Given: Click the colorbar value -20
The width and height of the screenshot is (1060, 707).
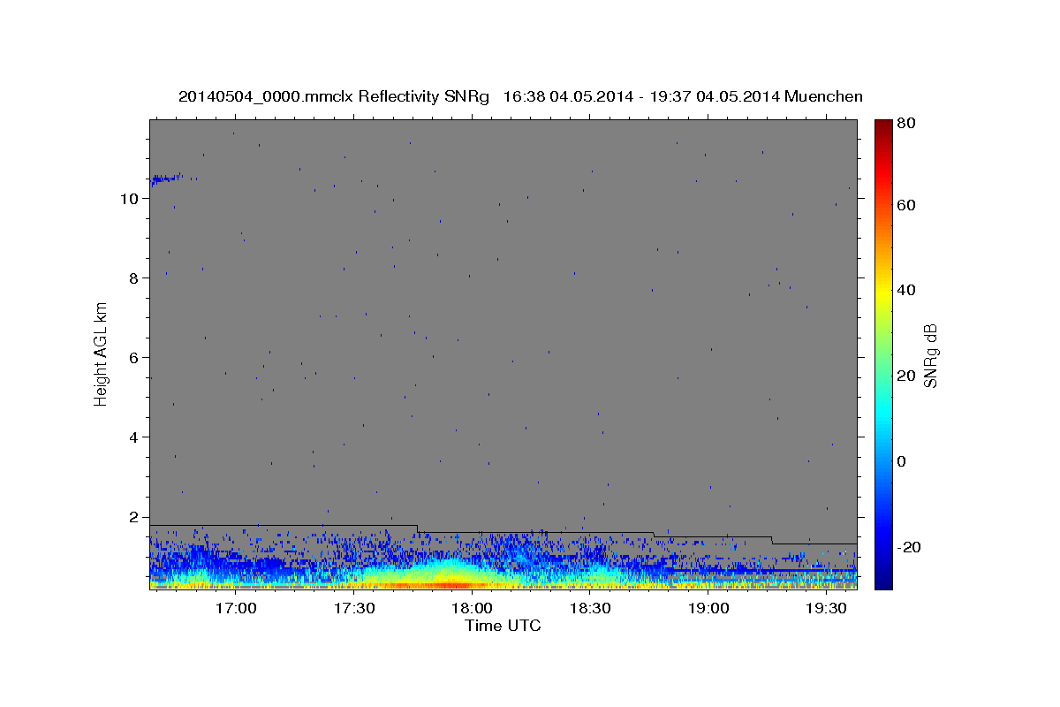Looking at the screenshot, I should click(908, 547).
